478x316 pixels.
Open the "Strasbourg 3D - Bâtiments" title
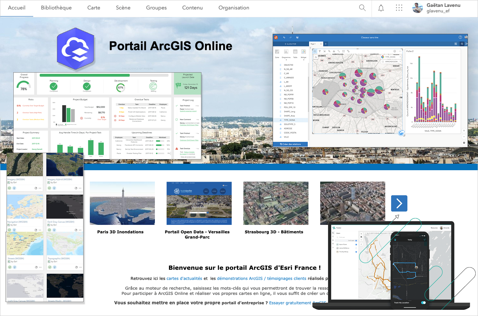click(x=274, y=232)
